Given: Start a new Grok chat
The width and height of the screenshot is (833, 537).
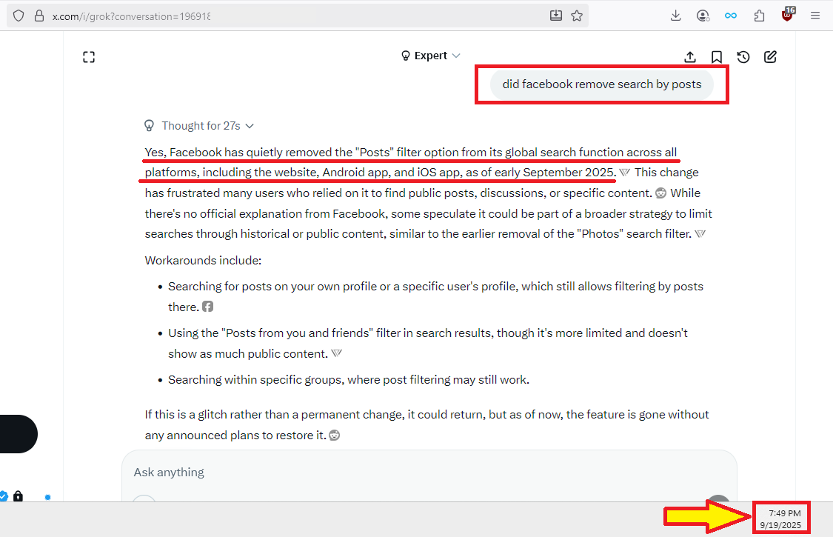Looking at the screenshot, I should (x=770, y=57).
